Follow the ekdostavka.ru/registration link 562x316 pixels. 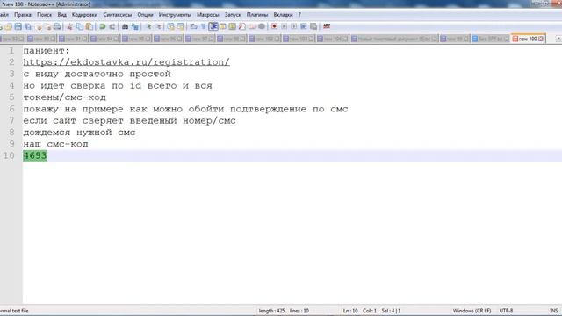coord(126,62)
